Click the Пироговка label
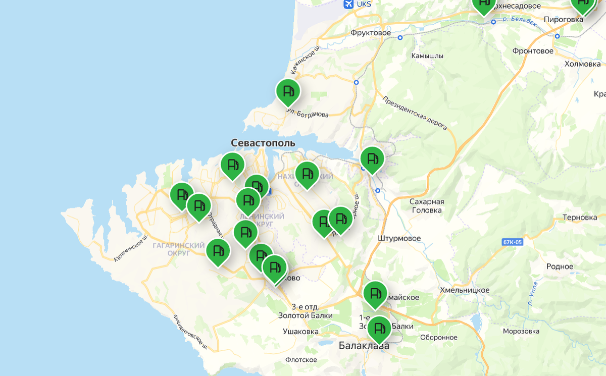Image resolution: width=606 pixels, height=376 pixels. click(564, 20)
